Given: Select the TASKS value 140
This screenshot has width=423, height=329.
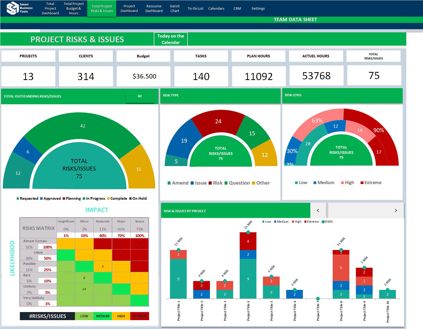Looking at the screenshot, I should (201, 76).
